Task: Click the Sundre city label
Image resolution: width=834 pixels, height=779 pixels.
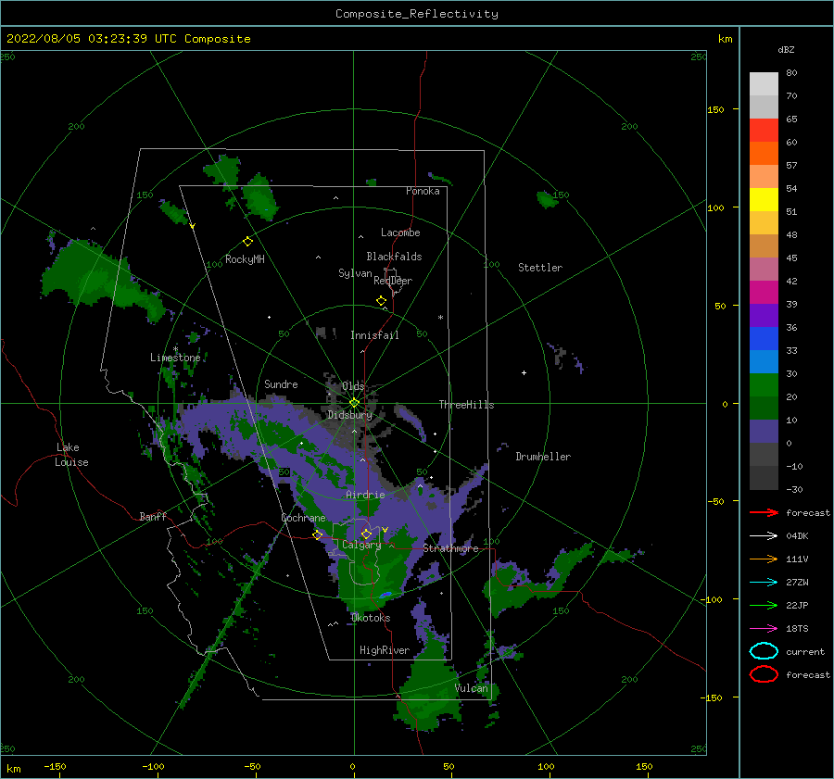Action: point(281,383)
